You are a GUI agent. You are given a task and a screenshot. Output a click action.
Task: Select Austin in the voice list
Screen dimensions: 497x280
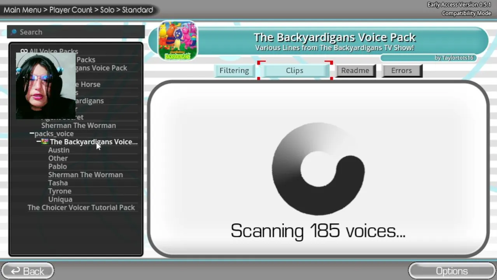tap(59, 150)
